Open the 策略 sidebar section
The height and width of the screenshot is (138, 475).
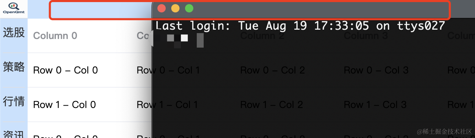[14, 67]
